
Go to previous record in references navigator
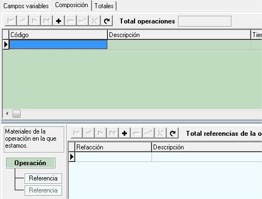[88, 133]
